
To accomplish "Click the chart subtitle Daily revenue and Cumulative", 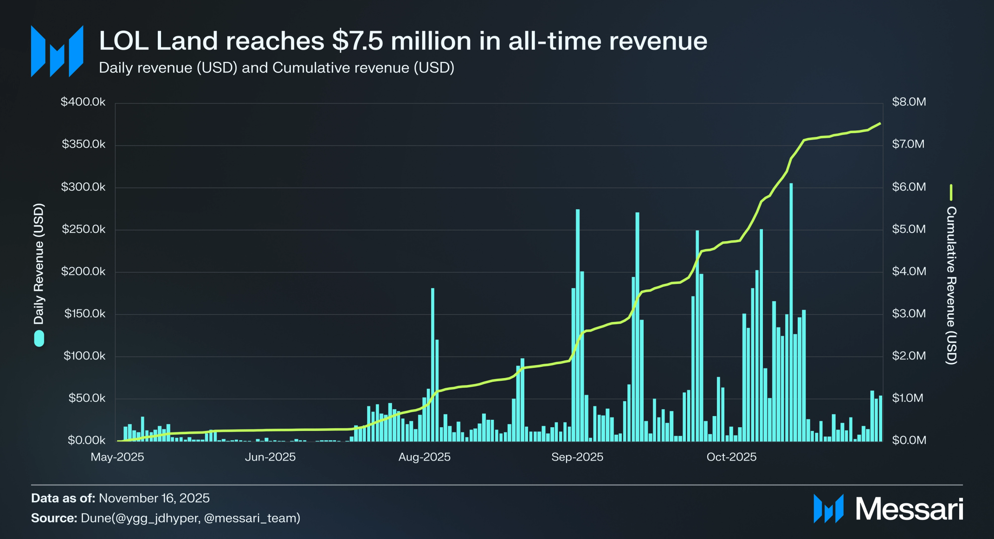I will pyautogui.click(x=277, y=68).
